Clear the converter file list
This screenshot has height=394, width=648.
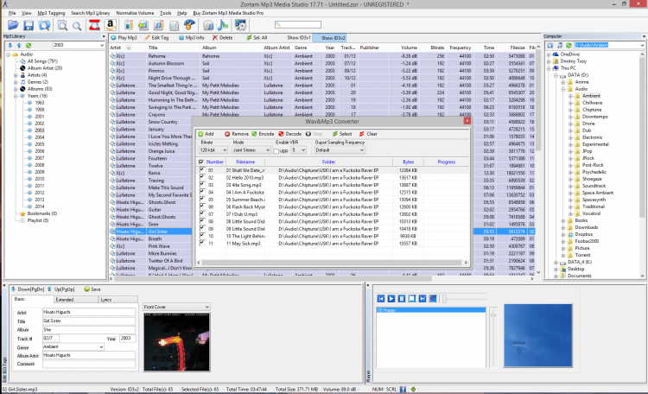[x=369, y=134]
